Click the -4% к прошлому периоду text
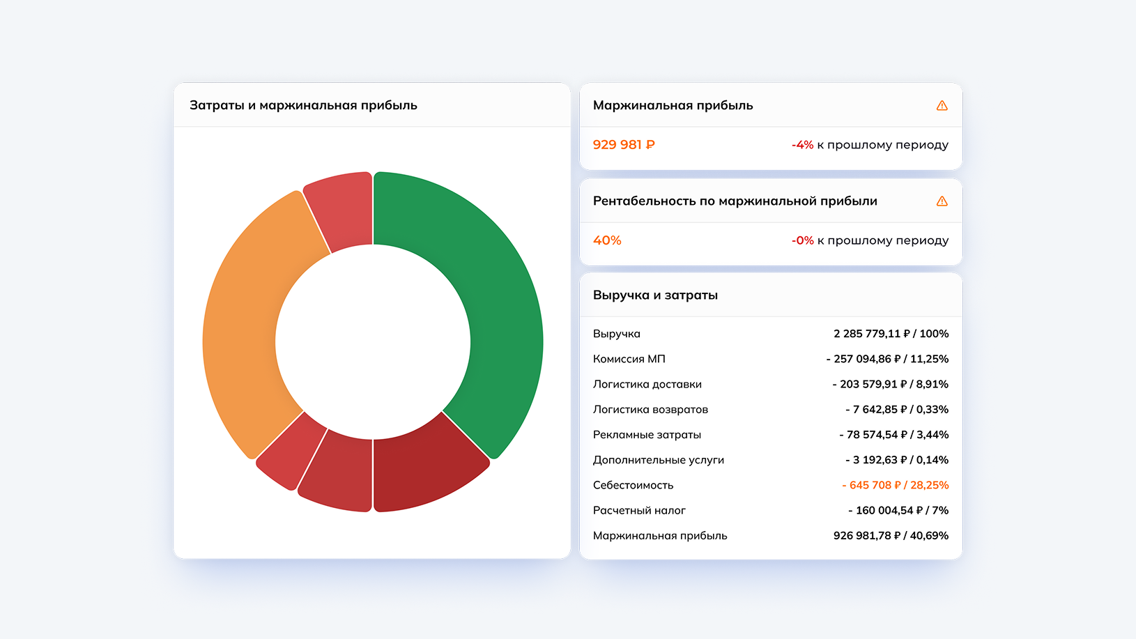This screenshot has width=1136, height=639. (870, 144)
